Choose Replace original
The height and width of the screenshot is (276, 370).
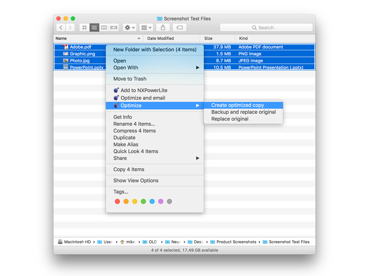click(x=243, y=119)
